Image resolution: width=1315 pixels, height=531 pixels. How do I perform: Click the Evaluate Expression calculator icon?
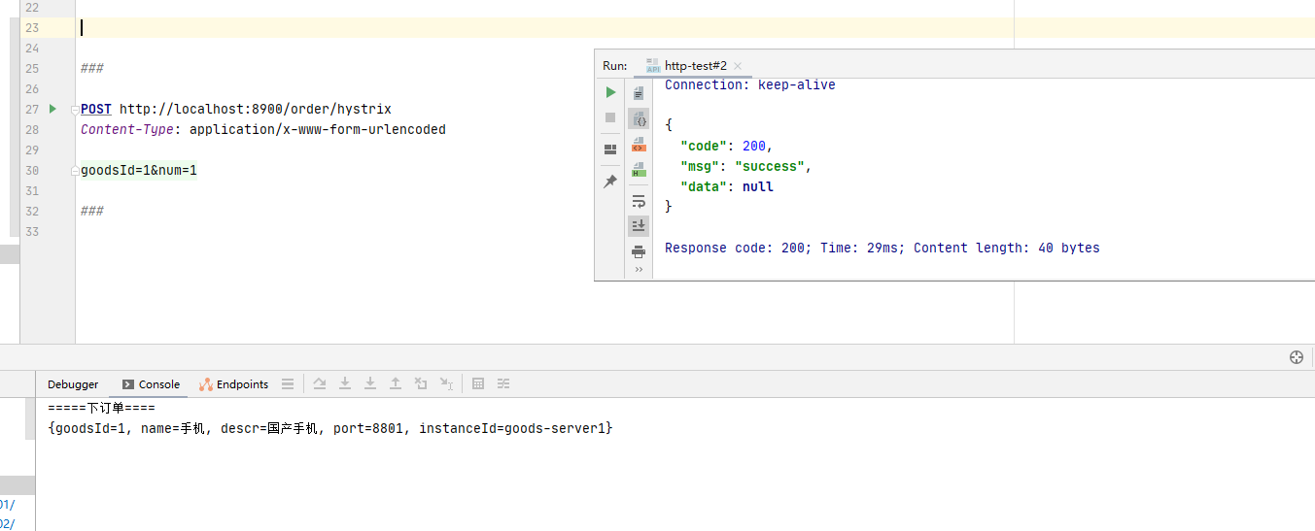478,384
